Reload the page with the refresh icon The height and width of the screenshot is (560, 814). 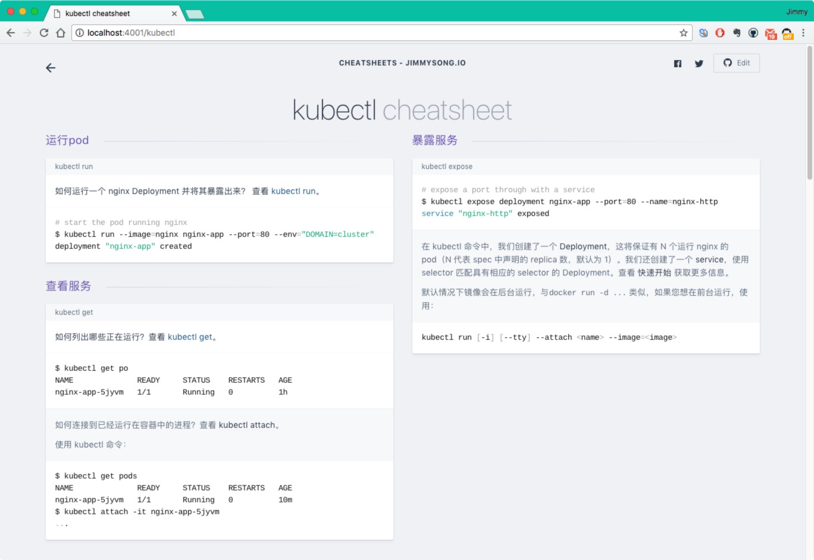pyautogui.click(x=44, y=33)
